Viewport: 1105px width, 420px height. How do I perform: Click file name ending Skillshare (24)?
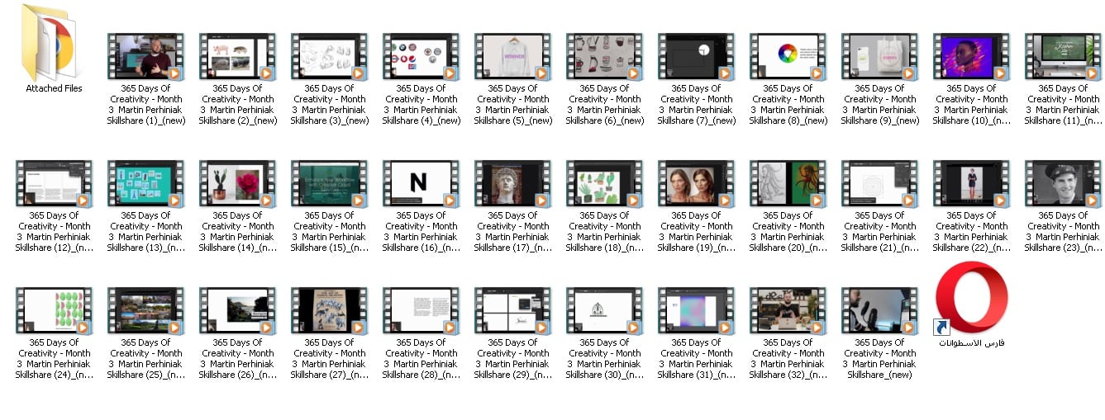pos(55,358)
